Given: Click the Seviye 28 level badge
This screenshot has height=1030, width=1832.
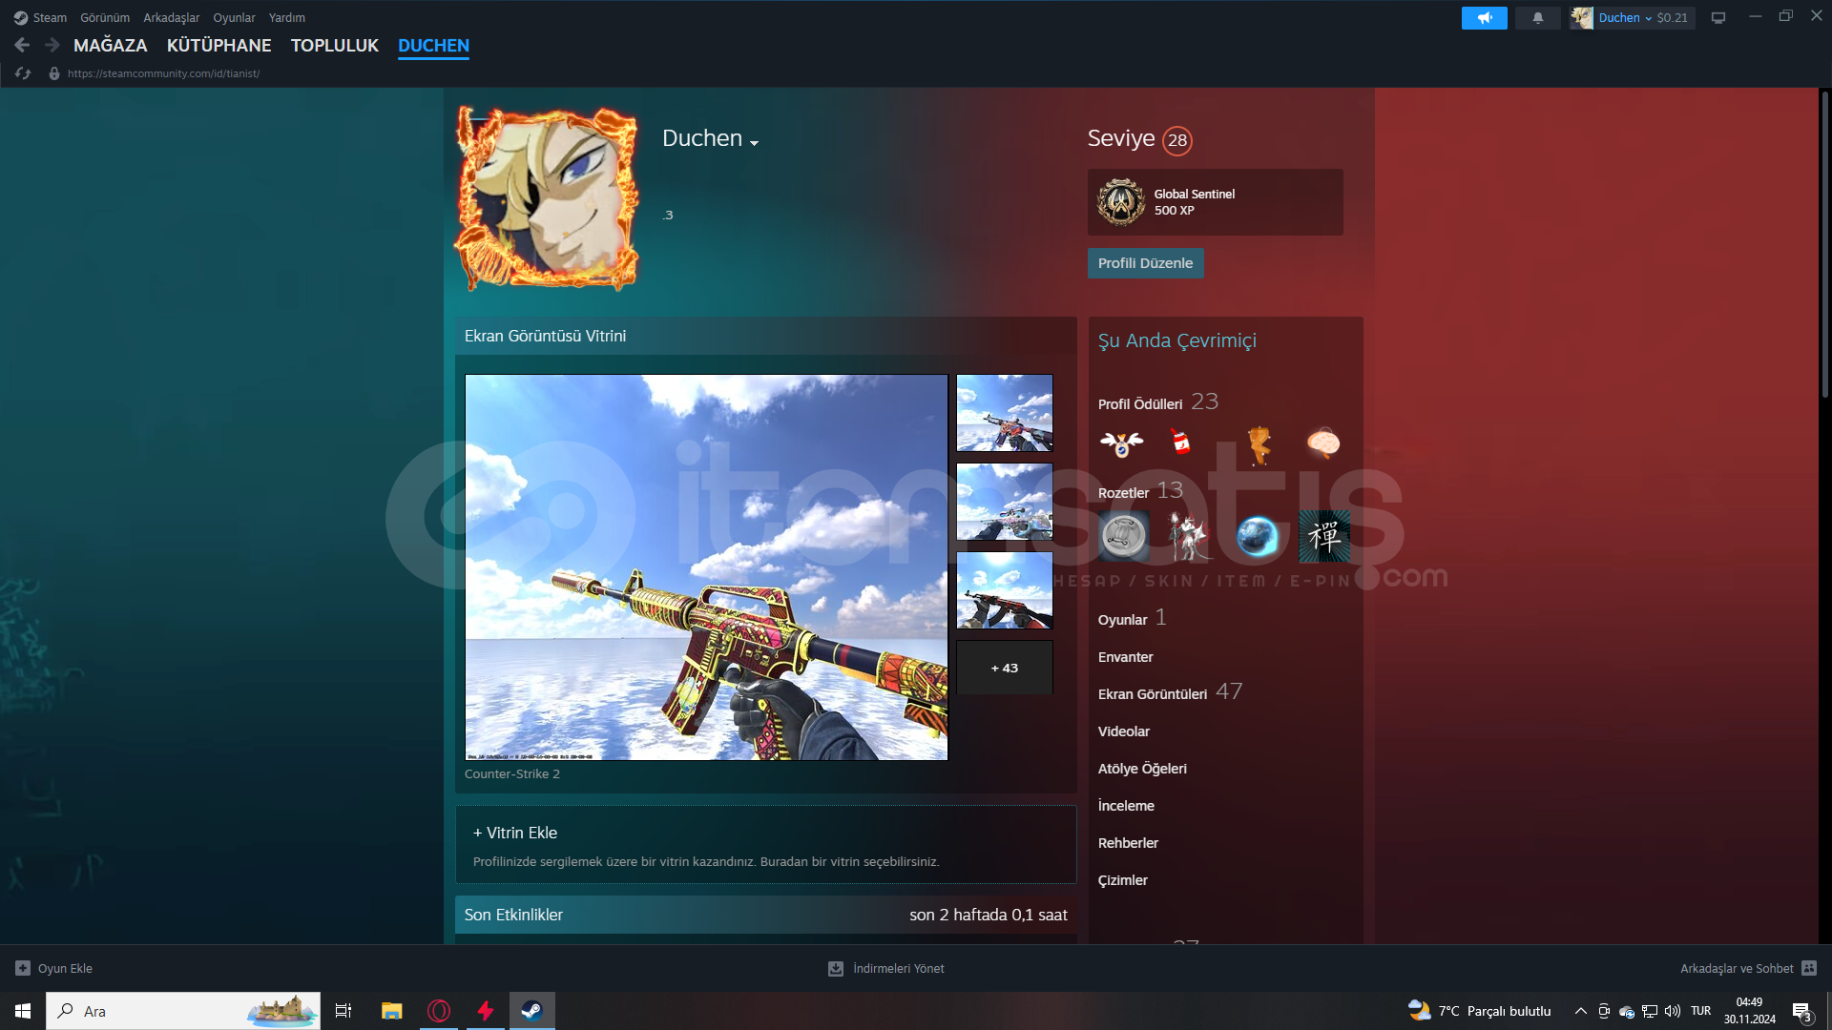Looking at the screenshot, I should click(1177, 140).
